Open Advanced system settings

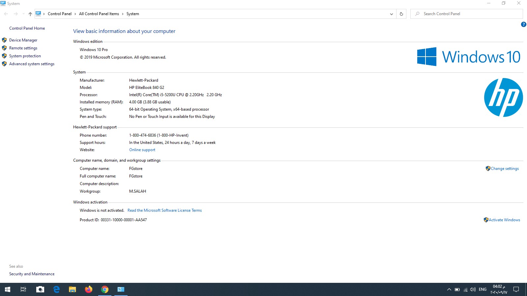coord(32,64)
